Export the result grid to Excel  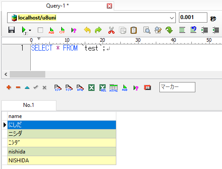[x=91, y=88]
